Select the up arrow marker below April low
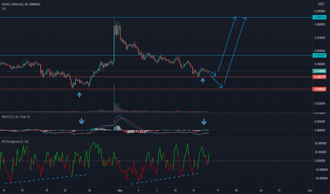Image resolution: width=330 pixels, height=194 pixels. point(79,95)
